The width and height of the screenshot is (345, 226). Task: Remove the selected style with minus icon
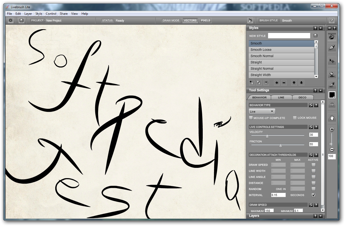coord(284,83)
